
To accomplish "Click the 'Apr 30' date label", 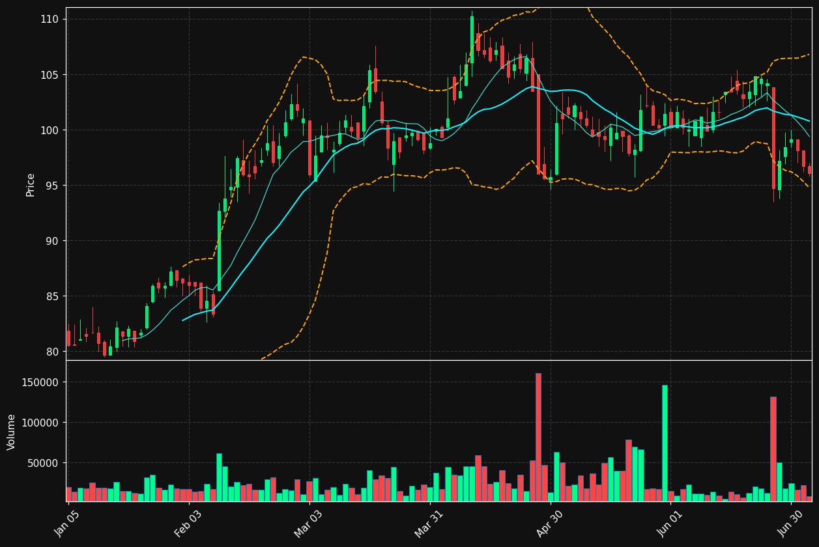I will pyautogui.click(x=550, y=524).
